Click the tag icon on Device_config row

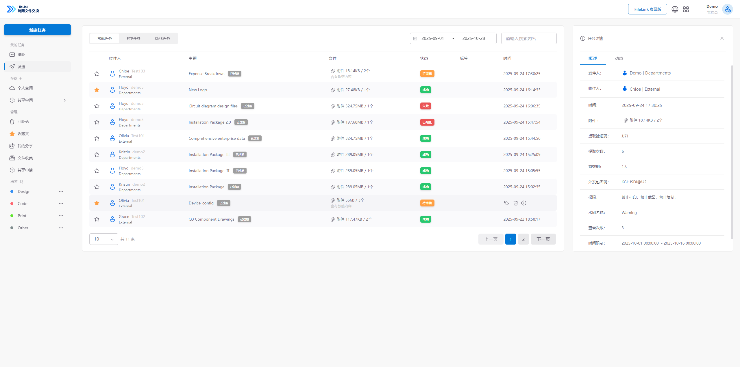coord(506,203)
